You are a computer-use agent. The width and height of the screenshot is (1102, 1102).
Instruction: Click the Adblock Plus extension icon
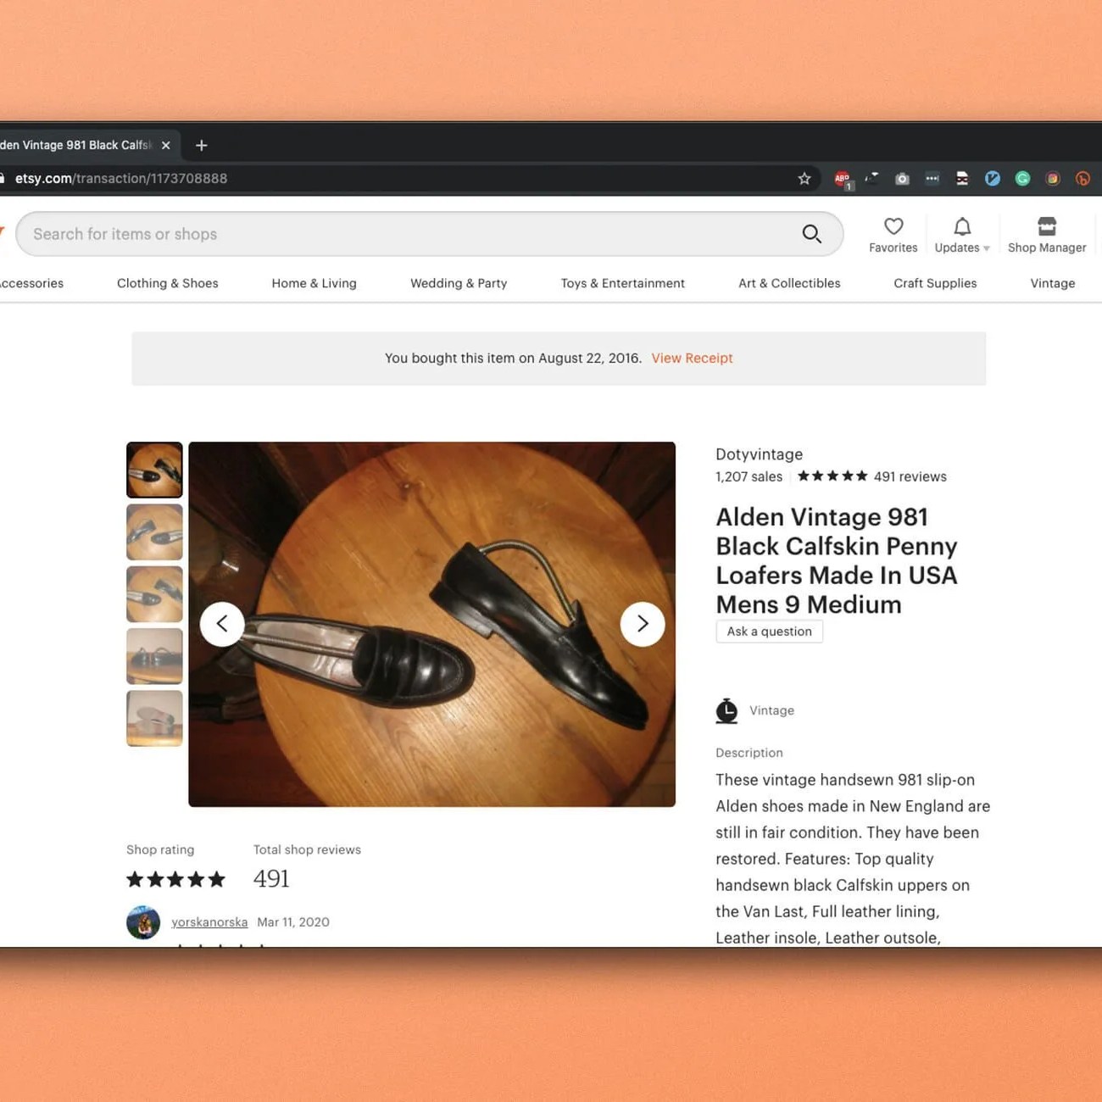(842, 179)
